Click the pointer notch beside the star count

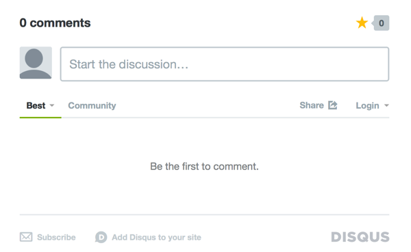tap(373, 23)
